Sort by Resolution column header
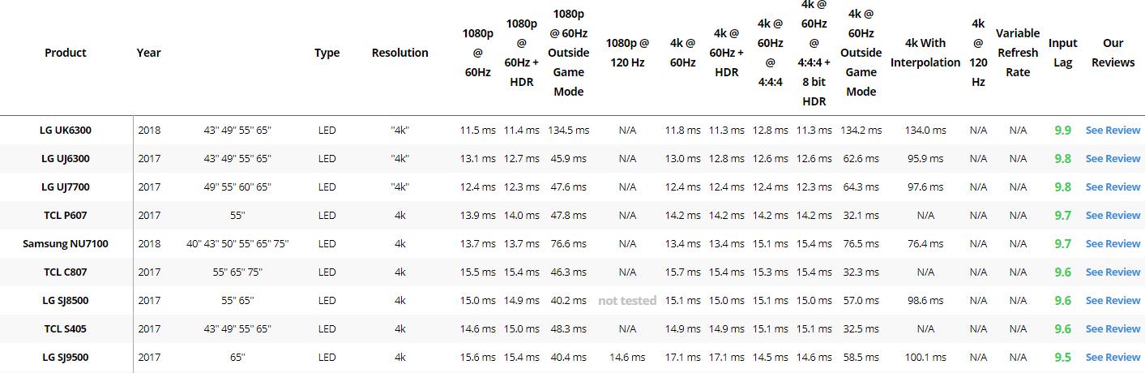The height and width of the screenshot is (373, 1145). click(399, 53)
